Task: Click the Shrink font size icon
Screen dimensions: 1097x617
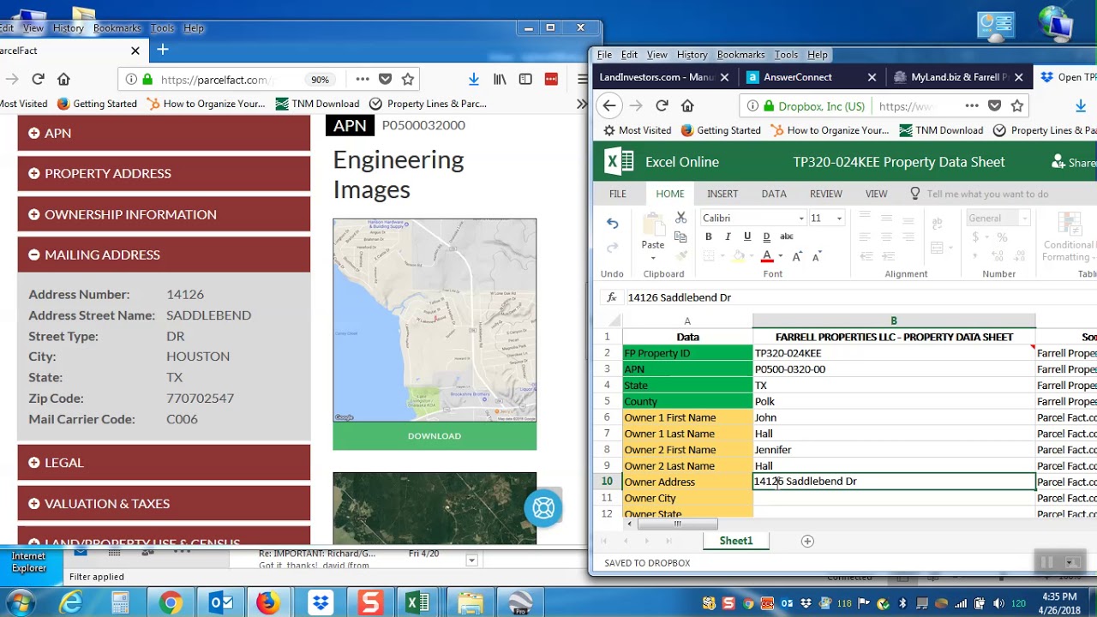Action: coord(817,256)
